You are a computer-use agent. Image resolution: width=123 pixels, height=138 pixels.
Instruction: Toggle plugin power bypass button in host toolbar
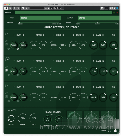[6, 8]
